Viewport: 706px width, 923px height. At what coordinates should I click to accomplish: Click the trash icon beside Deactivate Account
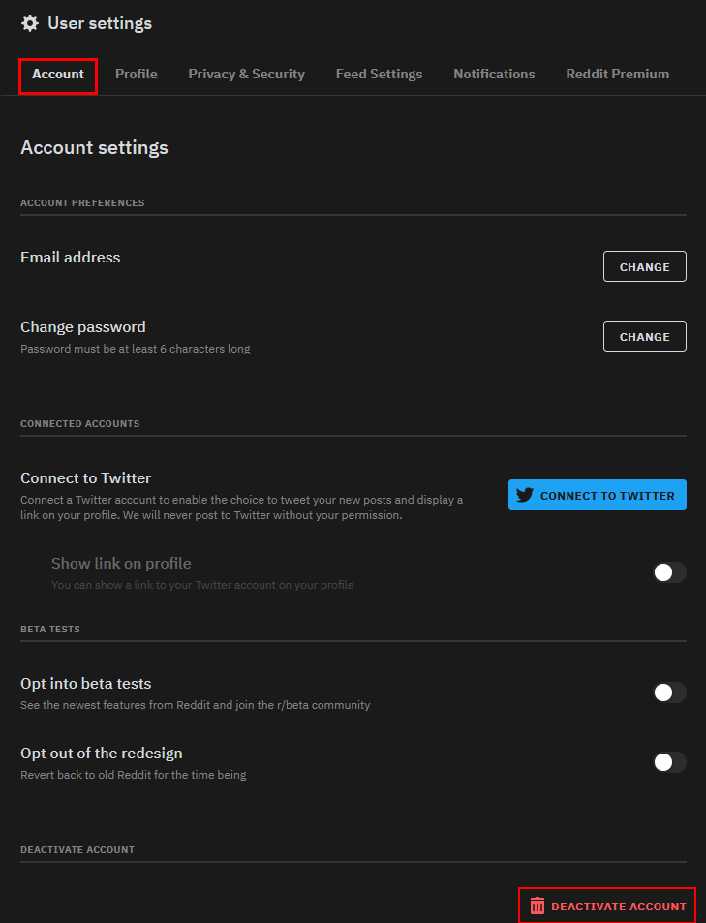537,906
